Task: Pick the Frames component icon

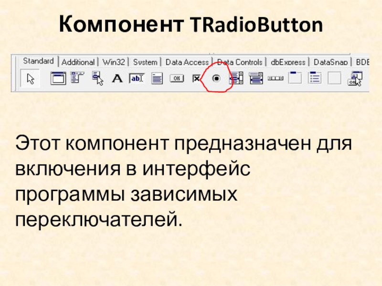Action: 58,78
